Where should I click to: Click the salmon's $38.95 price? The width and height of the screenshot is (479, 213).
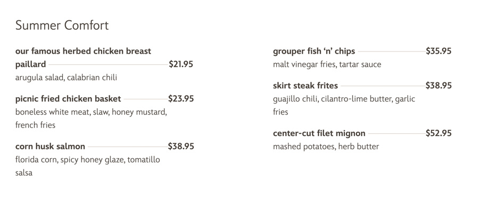(181, 147)
